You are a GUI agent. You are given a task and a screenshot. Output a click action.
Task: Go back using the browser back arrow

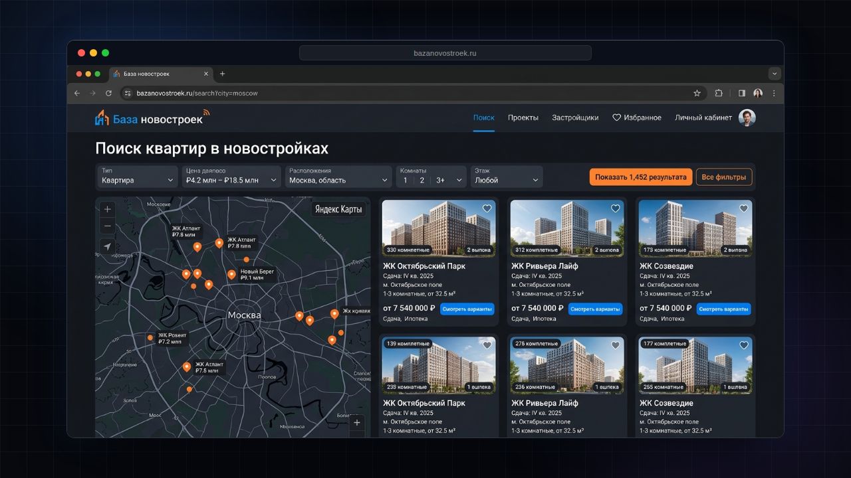click(77, 94)
